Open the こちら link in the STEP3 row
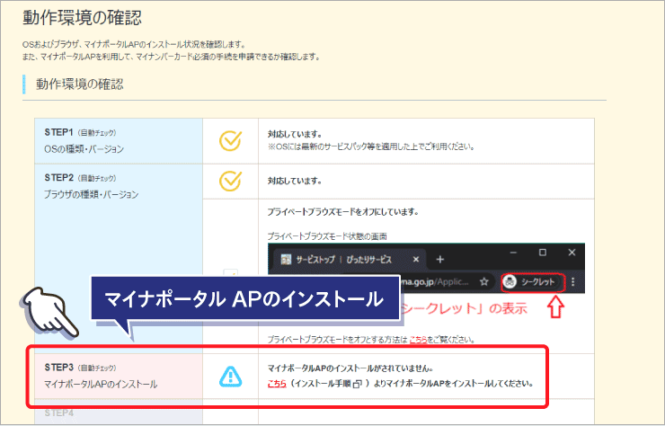Image resolution: width=665 pixels, height=426 pixels. [277, 384]
